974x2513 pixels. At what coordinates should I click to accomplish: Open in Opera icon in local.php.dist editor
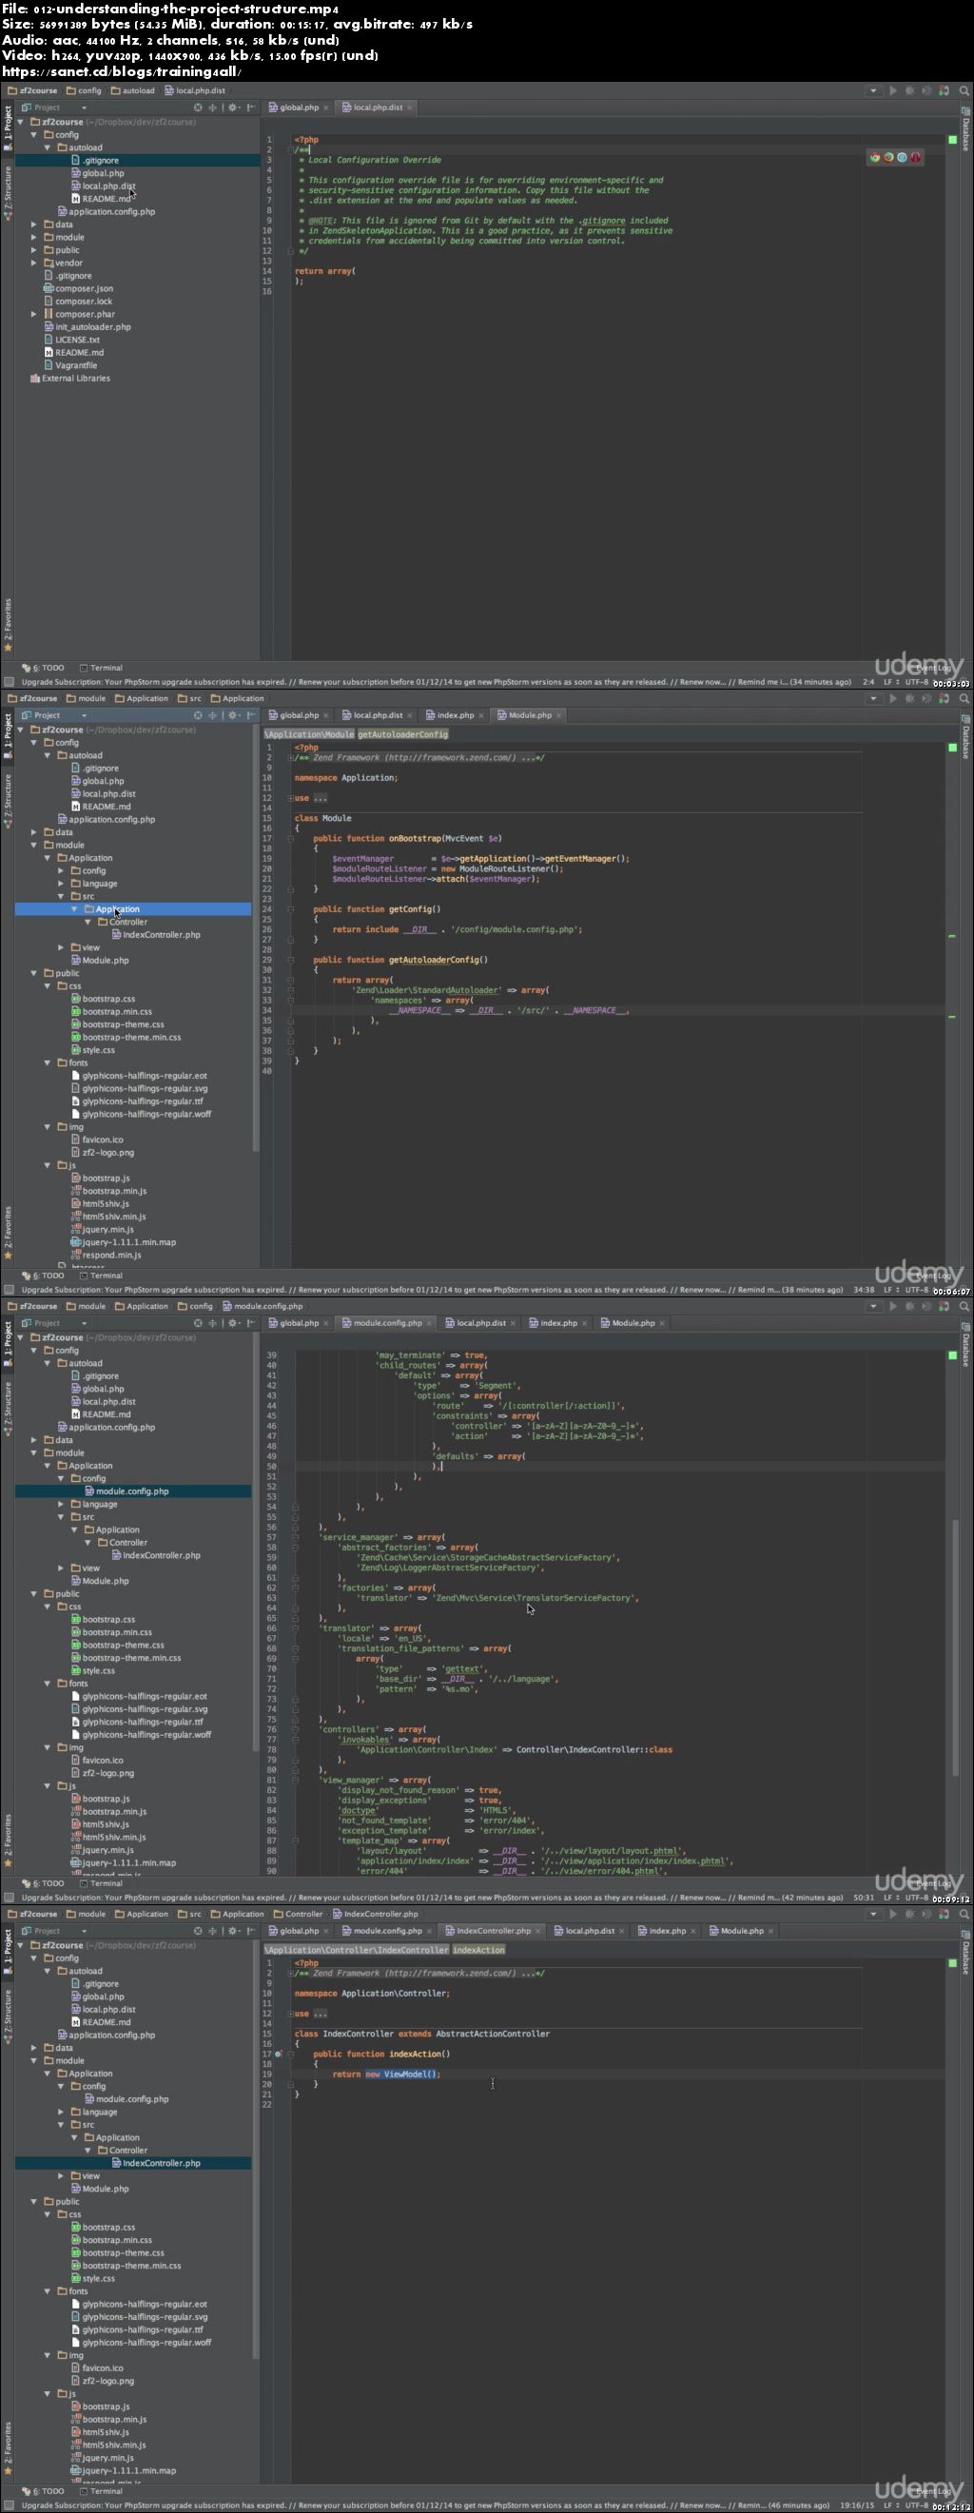916,157
